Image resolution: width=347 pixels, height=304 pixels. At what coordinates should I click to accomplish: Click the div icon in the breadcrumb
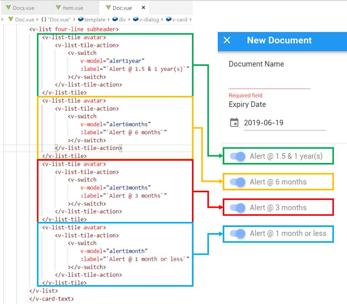(x=115, y=19)
